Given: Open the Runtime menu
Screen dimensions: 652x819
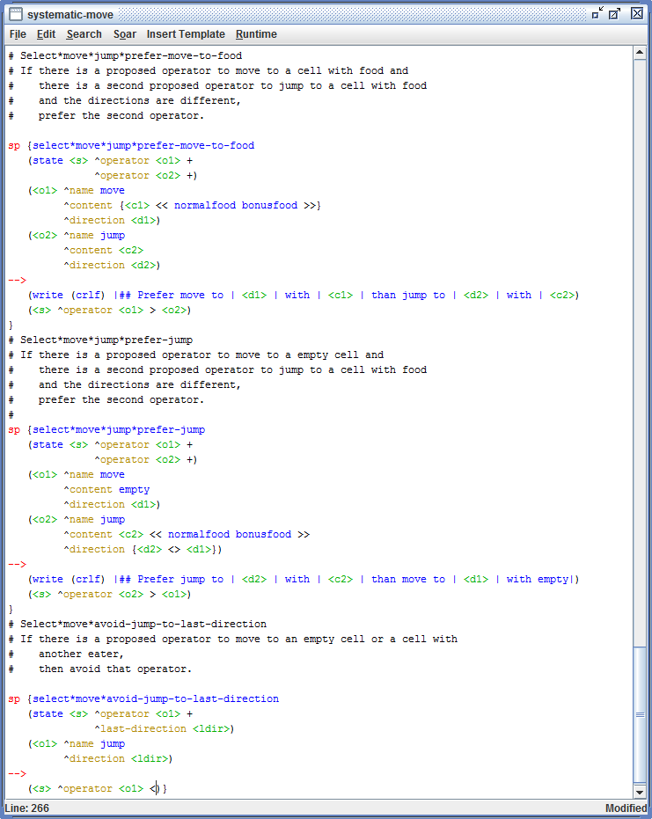Looking at the screenshot, I should 257,34.
